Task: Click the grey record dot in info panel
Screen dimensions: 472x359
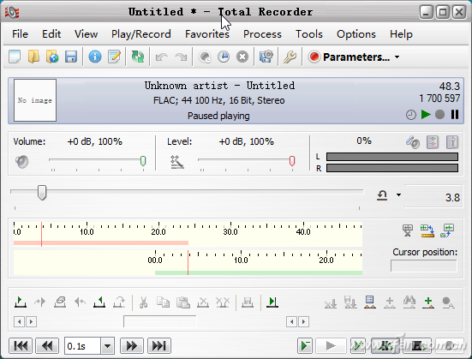Action: click(439, 115)
